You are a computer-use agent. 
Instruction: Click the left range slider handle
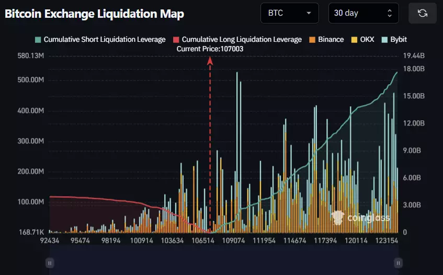50,262
